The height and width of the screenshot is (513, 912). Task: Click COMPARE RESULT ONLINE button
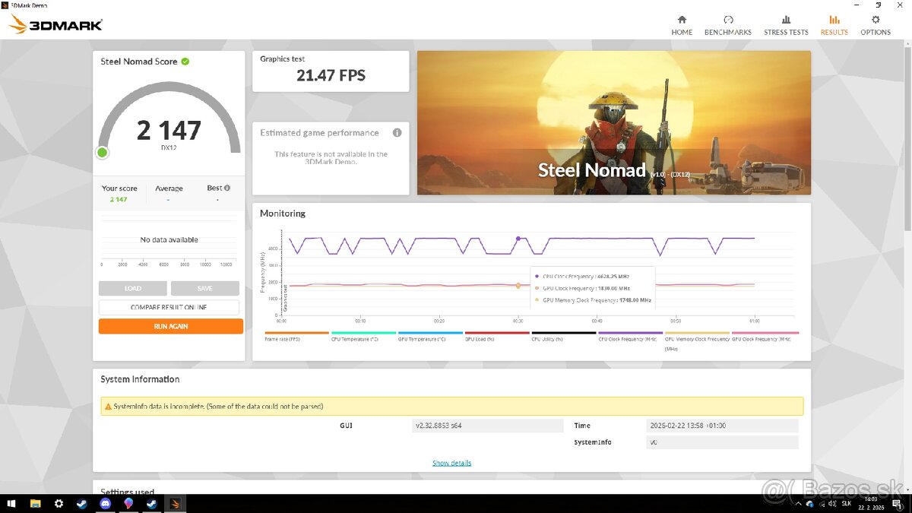(x=169, y=307)
